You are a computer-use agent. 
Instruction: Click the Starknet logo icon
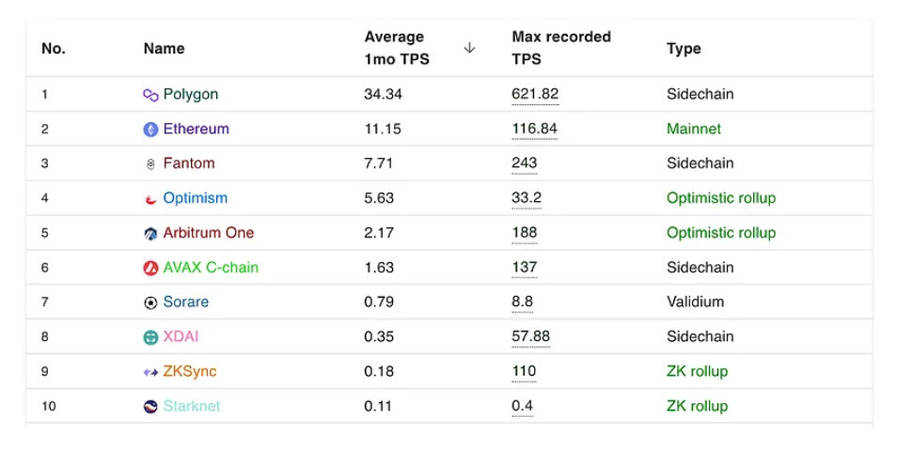point(150,407)
